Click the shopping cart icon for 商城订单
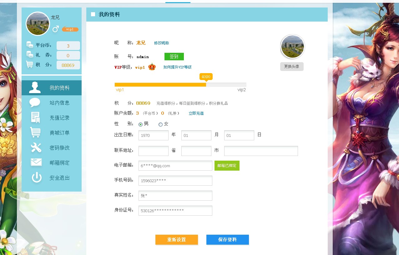Image resolution: width=399 pixels, height=255 pixels. (35, 132)
